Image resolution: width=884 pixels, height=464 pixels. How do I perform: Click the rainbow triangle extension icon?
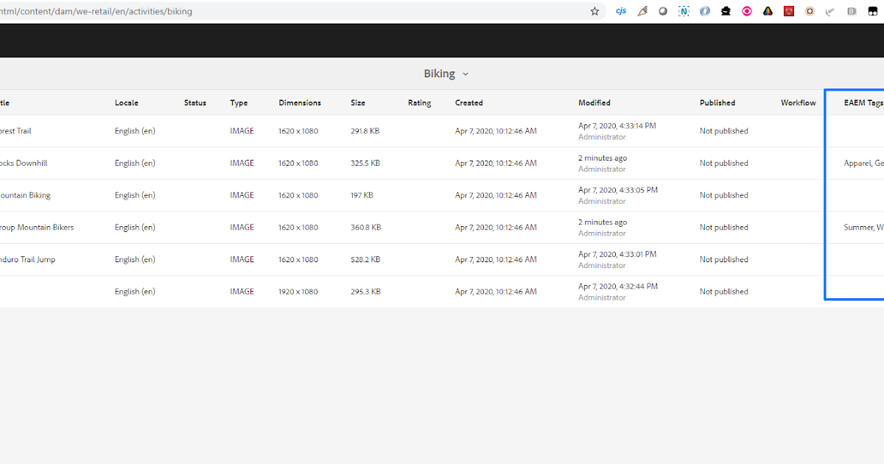coord(767,11)
